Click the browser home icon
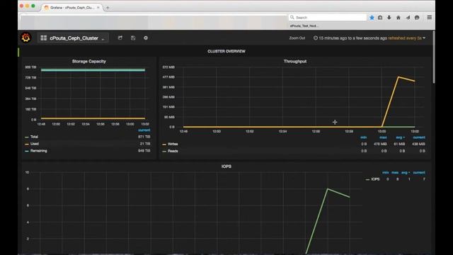453x255 pixels. [398, 18]
